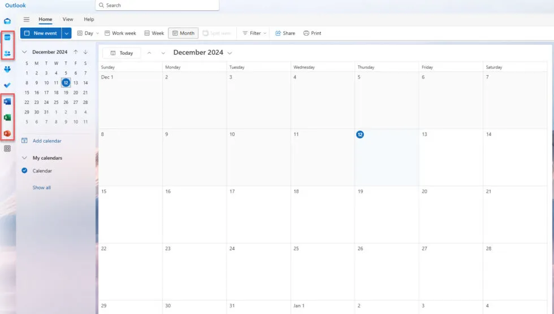Viewport: 554px width, 314px height.
Task: Go to previous month in mini calendar
Action: click(76, 52)
